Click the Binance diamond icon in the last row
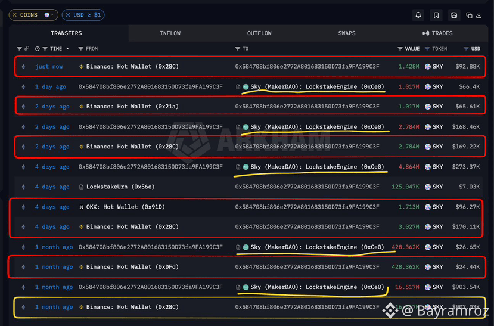Viewport: 494px width, 326px height. click(x=81, y=307)
